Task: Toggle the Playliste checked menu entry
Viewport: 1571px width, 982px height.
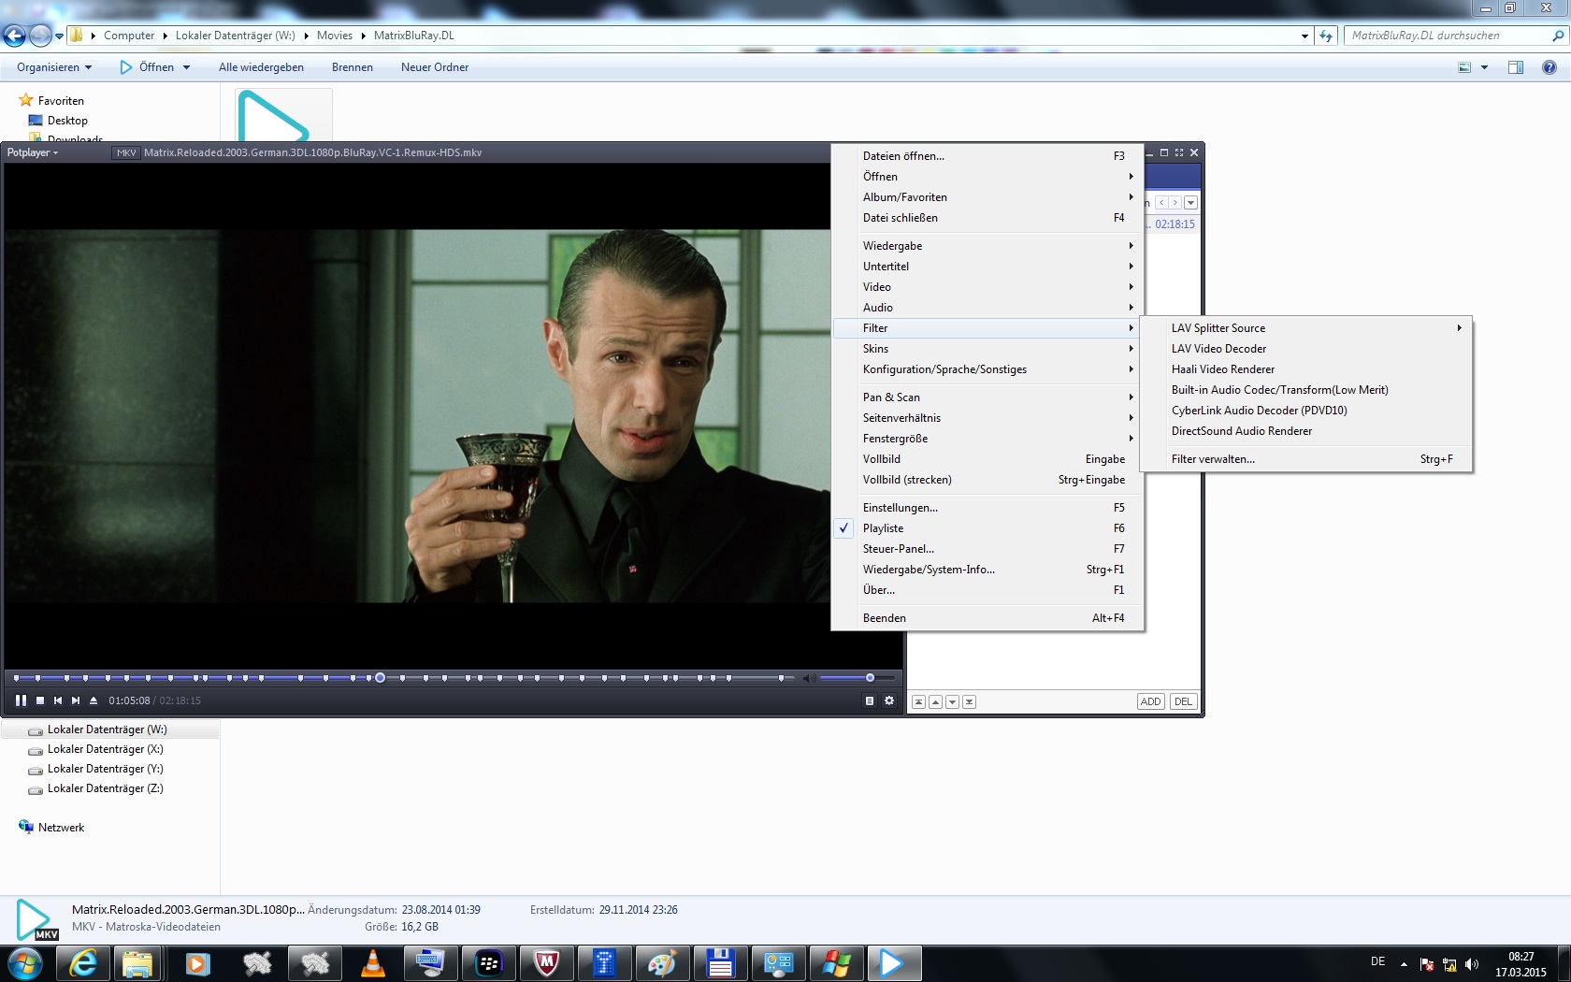Action: [x=987, y=528]
